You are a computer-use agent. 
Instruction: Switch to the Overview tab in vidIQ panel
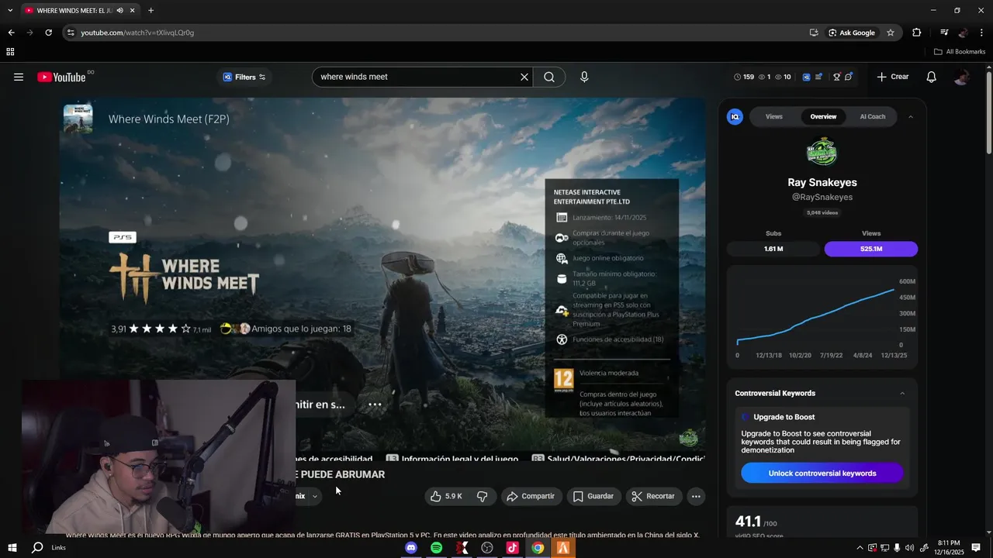pos(823,116)
